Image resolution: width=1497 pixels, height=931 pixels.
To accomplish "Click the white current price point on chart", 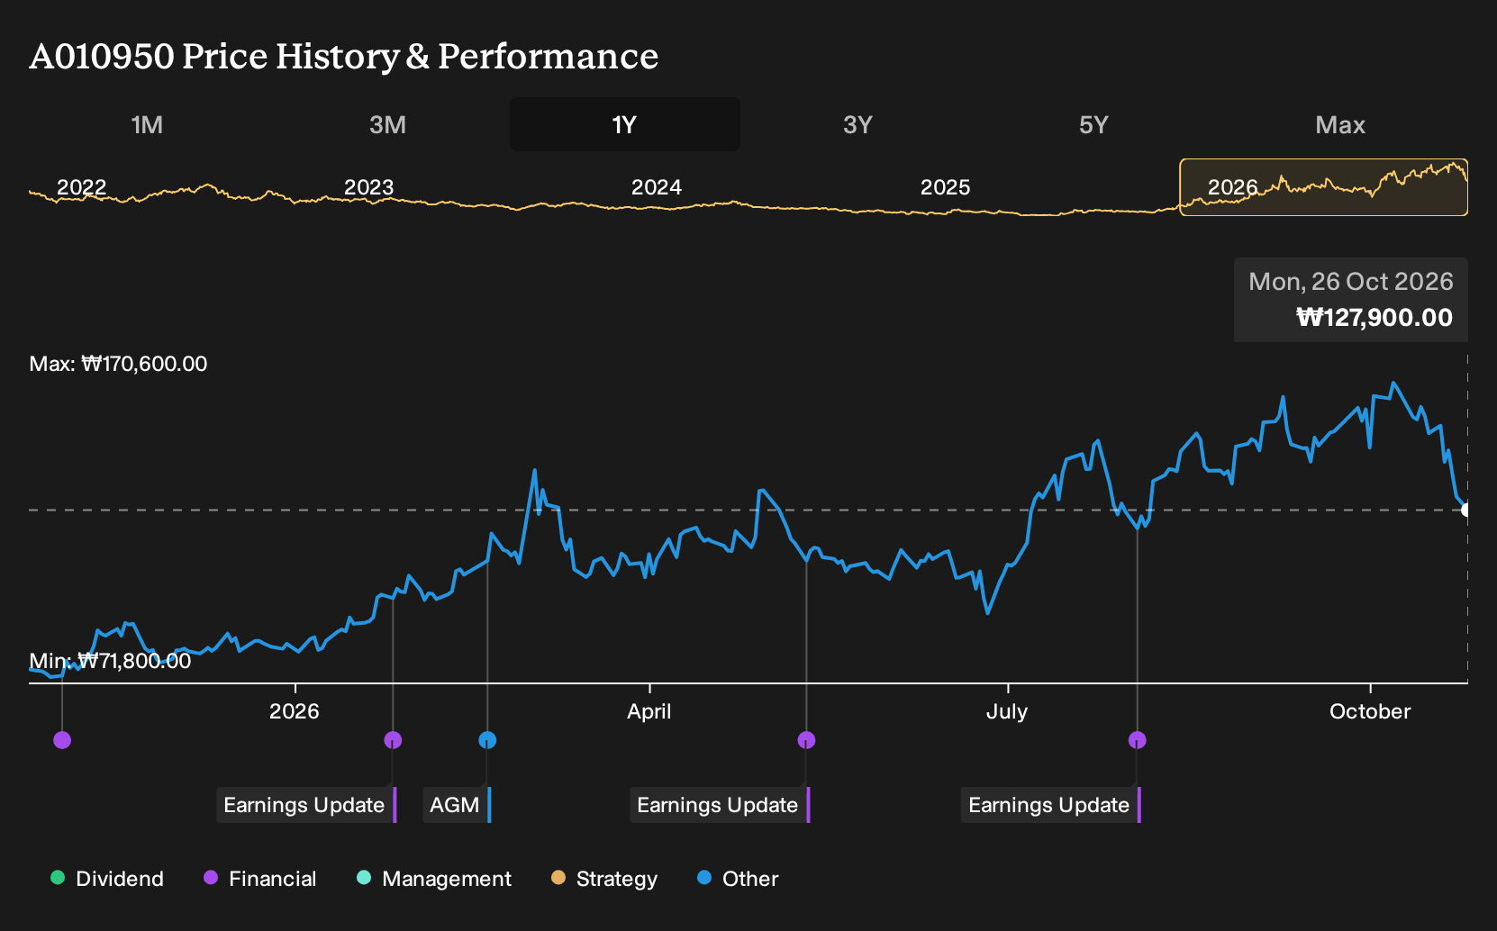I will tap(1466, 510).
